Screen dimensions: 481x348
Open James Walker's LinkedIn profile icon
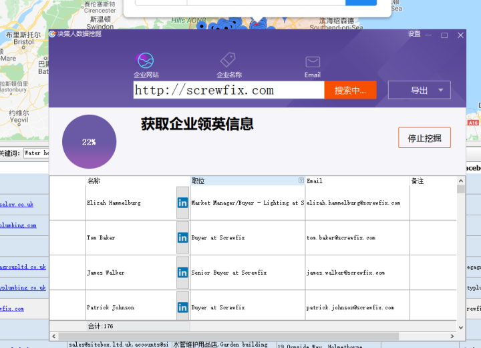[x=182, y=272]
